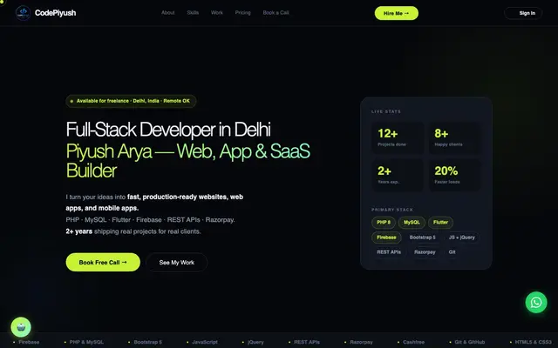This screenshot has height=348, width=558.
Task: Click the LIVE STATS heading
Action: [386, 111]
